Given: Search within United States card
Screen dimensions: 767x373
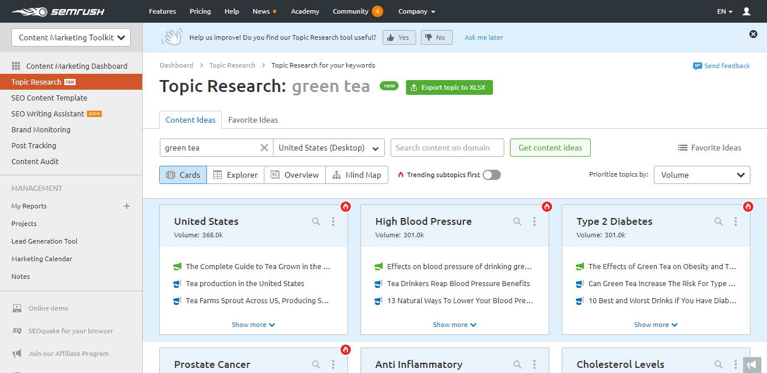Looking at the screenshot, I should point(316,221).
